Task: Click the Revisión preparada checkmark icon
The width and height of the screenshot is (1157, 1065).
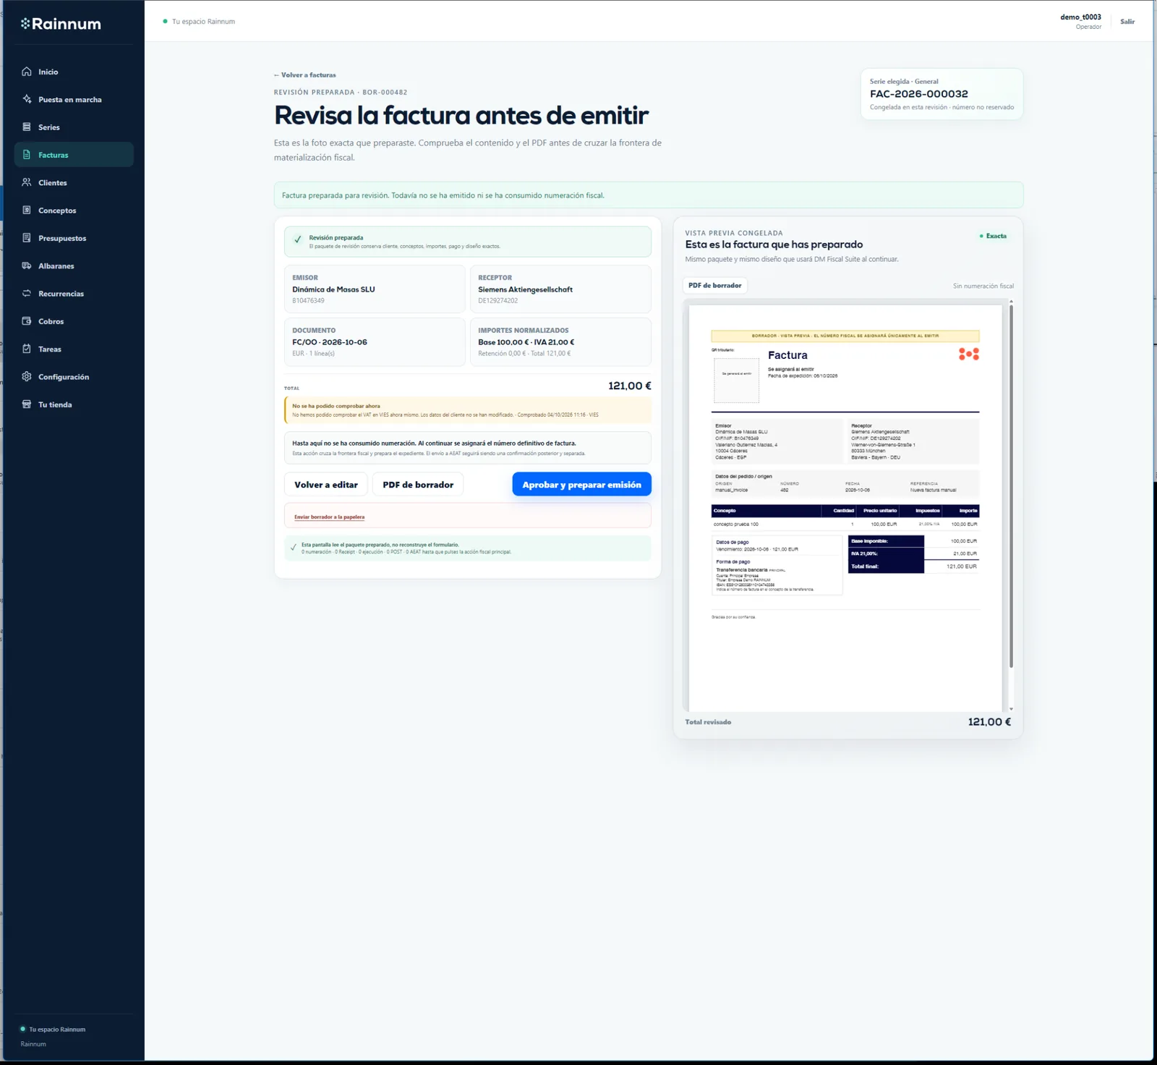Action: (x=297, y=239)
